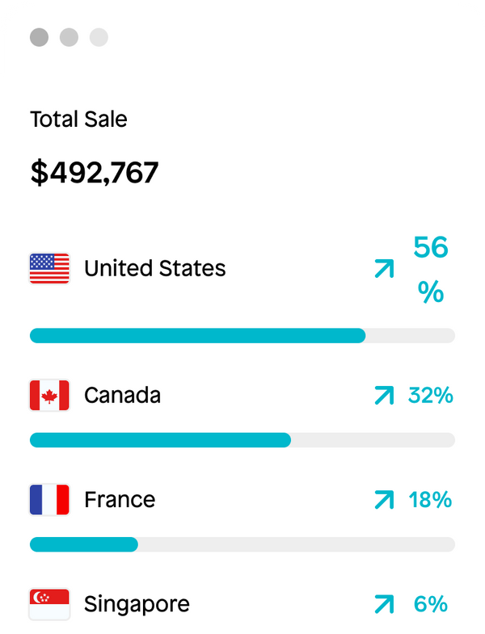The height and width of the screenshot is (634, 485).
Task: Click the United States progress bar
Action: [242, 336]
